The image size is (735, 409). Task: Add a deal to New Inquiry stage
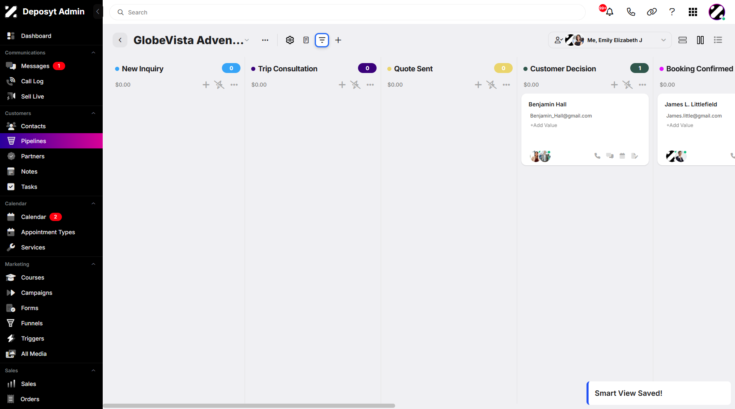(206, 85)
